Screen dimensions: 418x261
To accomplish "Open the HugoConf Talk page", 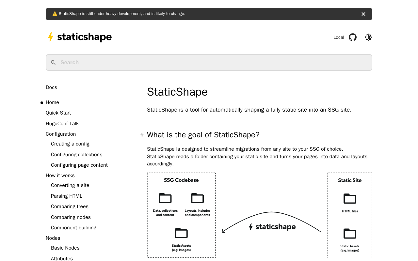I will 62,124.
